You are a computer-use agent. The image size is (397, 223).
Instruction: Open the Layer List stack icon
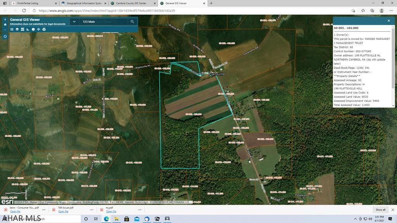tap(17, 29)
